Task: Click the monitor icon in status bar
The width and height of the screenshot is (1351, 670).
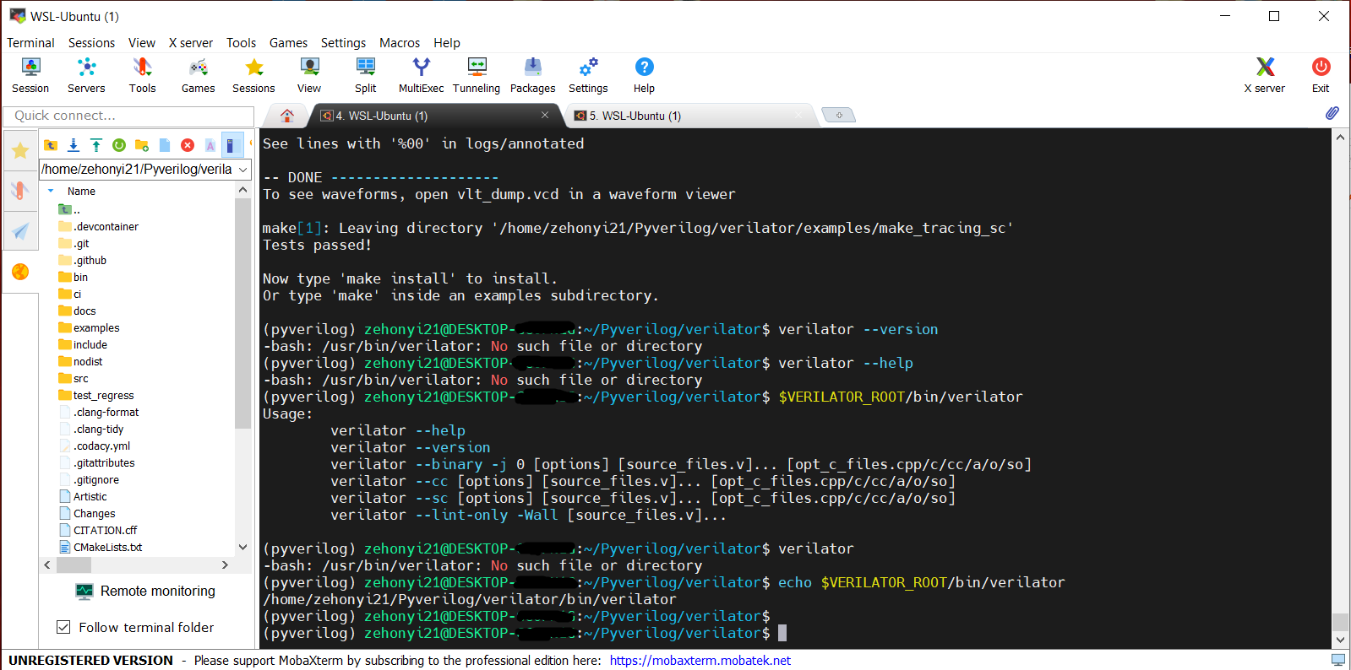Action: 1337,660
